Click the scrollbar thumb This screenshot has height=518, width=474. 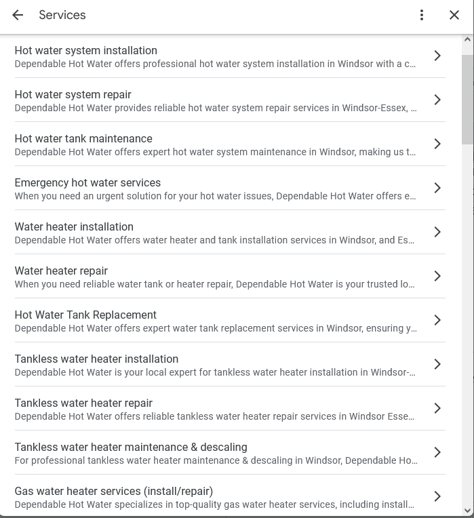[x=467, y=100]
